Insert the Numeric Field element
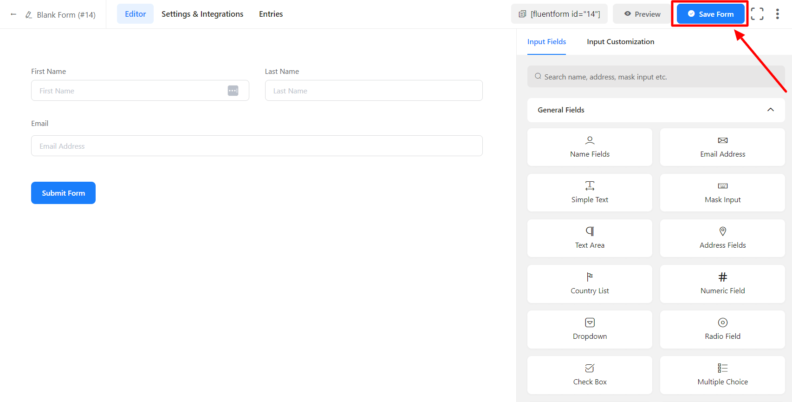The width and height of the screenshot is (792, 402). (722, 283)
